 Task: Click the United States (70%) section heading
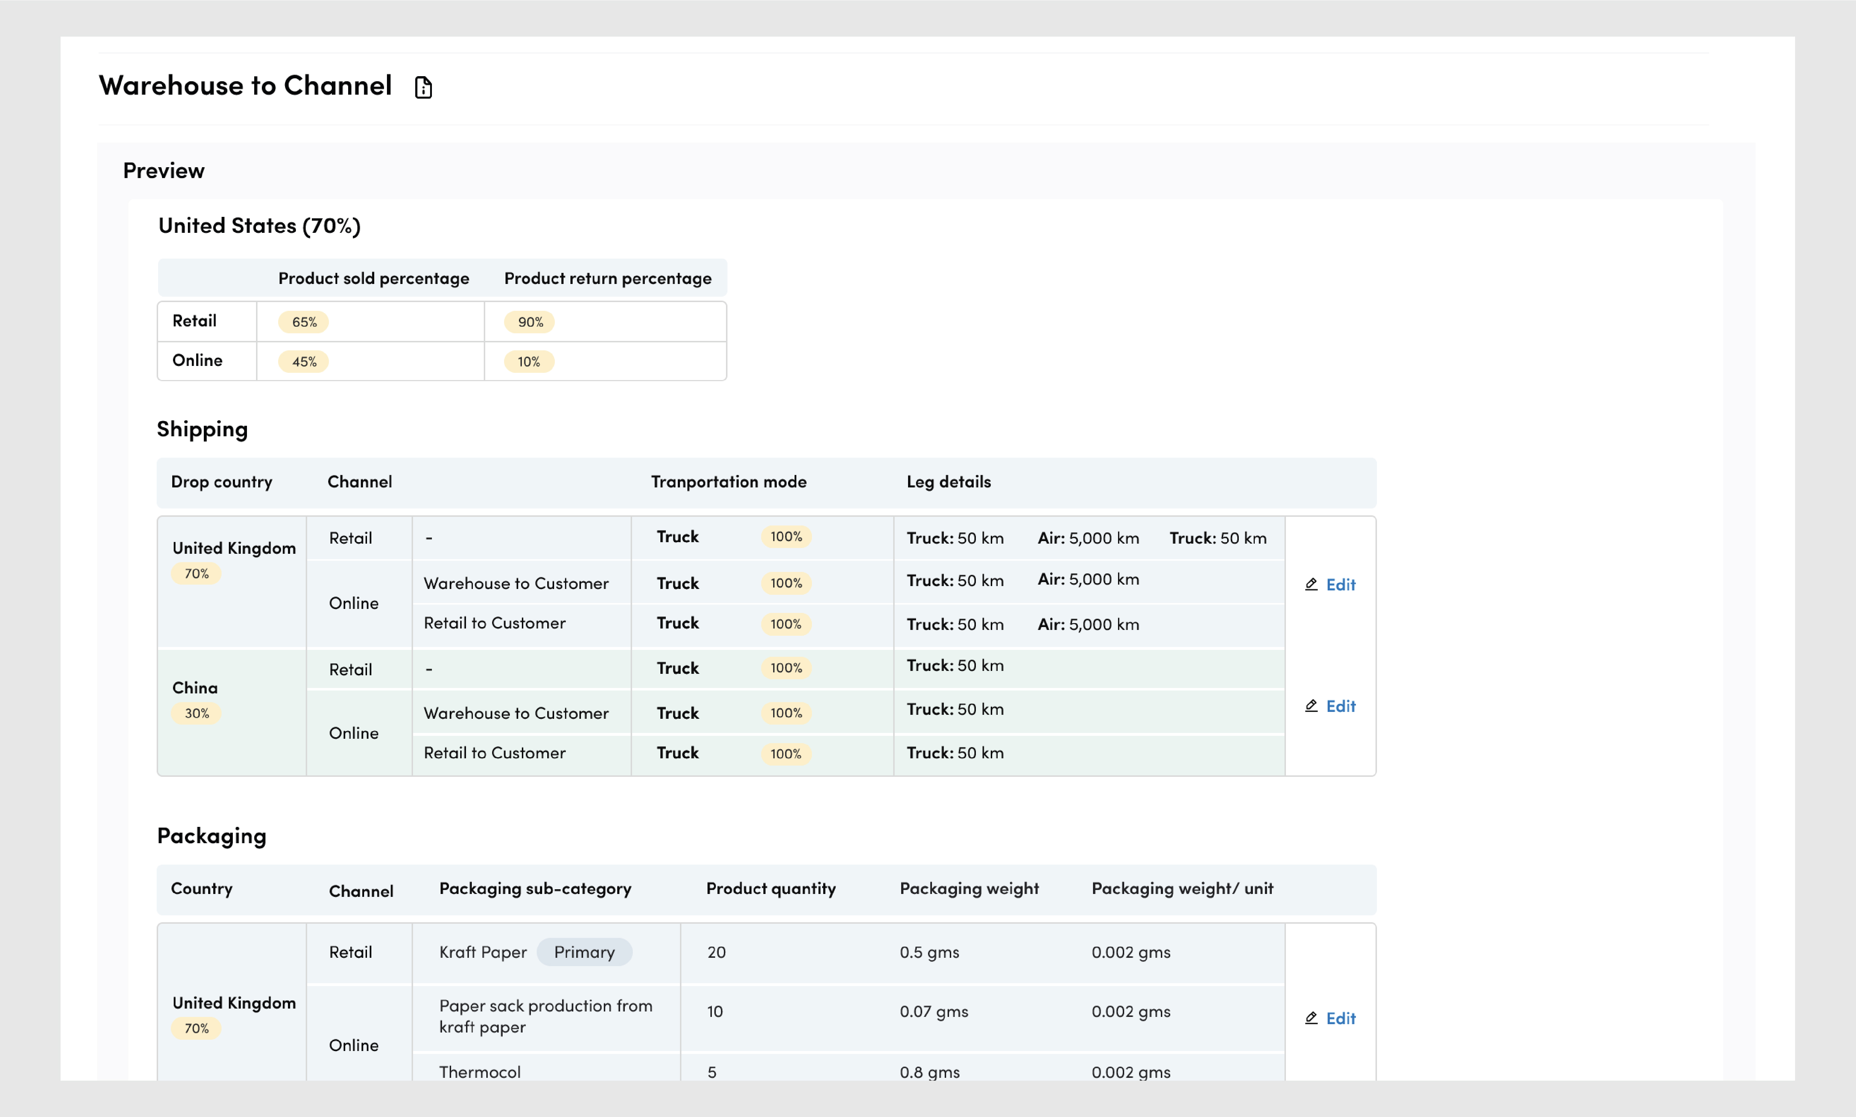(x=259, y=226)
